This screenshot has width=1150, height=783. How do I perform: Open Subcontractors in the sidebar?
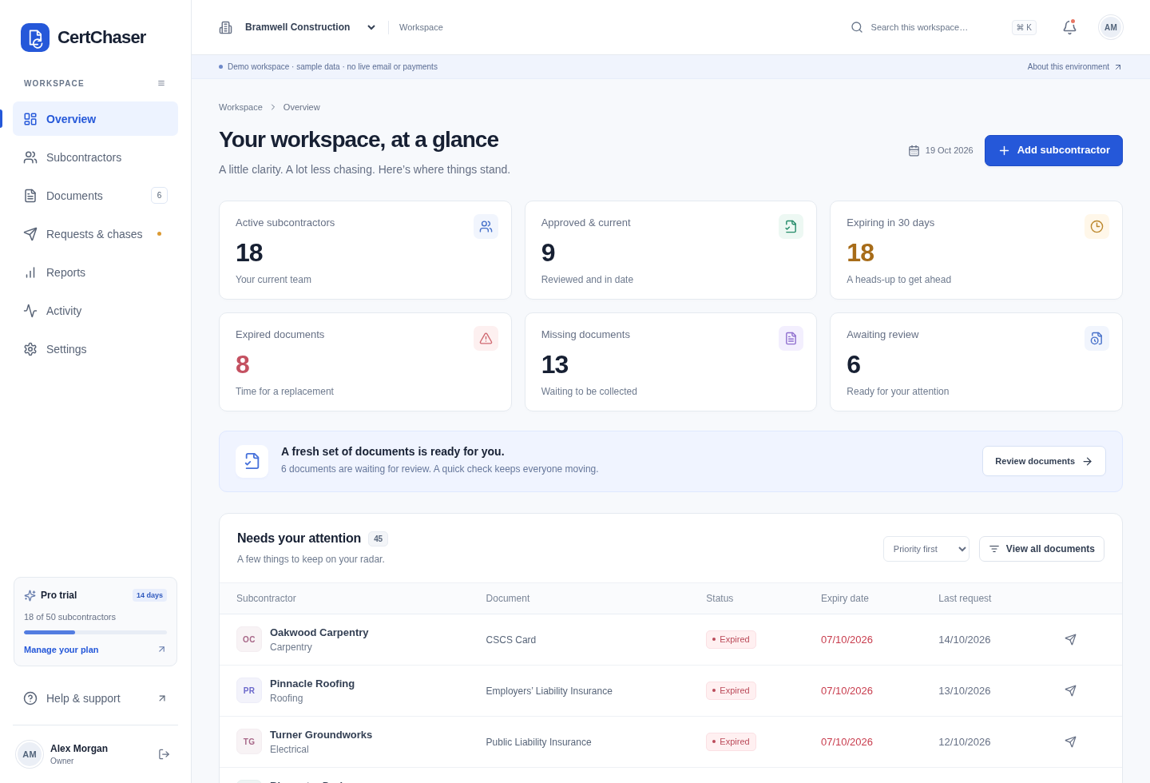pyautogui.click(x=95, y=157)
